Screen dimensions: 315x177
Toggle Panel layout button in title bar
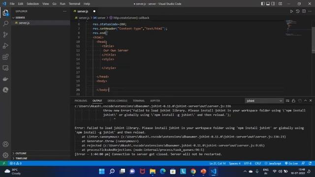point(268,4)
